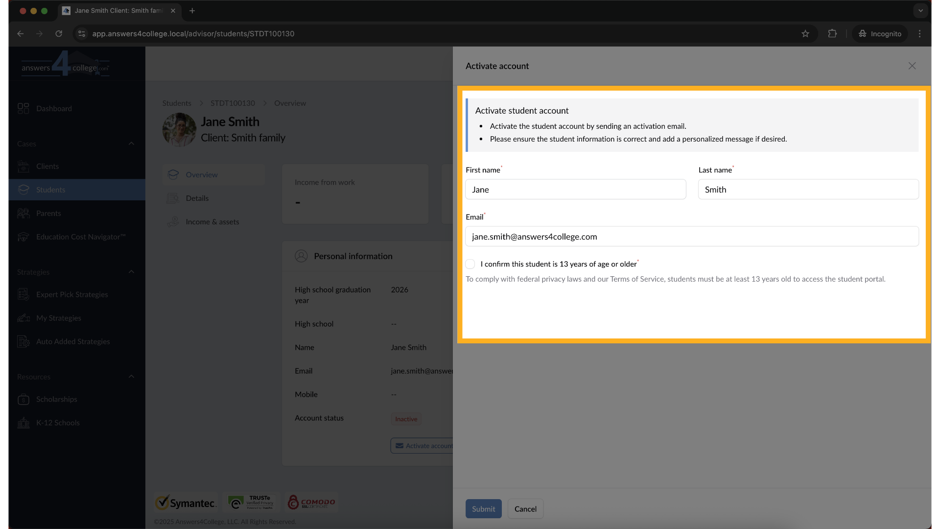Cancel the Activate account dialog
940x529 pixels.
click(525, 509)
